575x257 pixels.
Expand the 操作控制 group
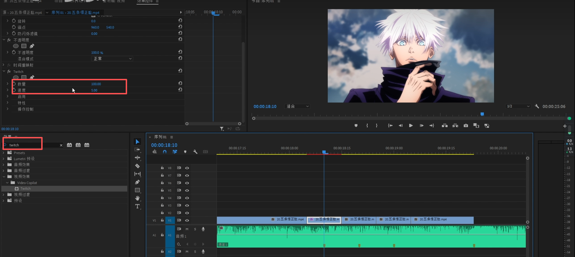click(x=7, y=109)
